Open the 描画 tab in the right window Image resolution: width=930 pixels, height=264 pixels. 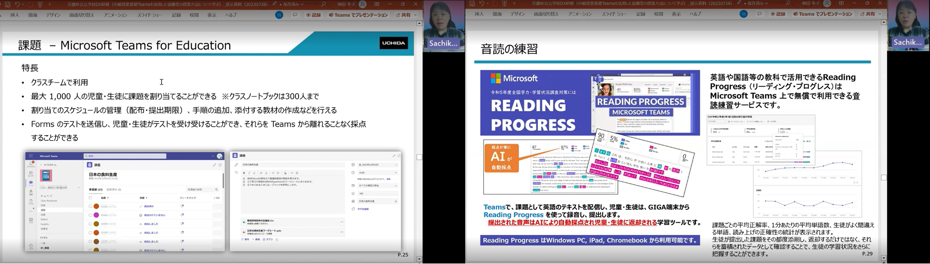click(498, 14)
